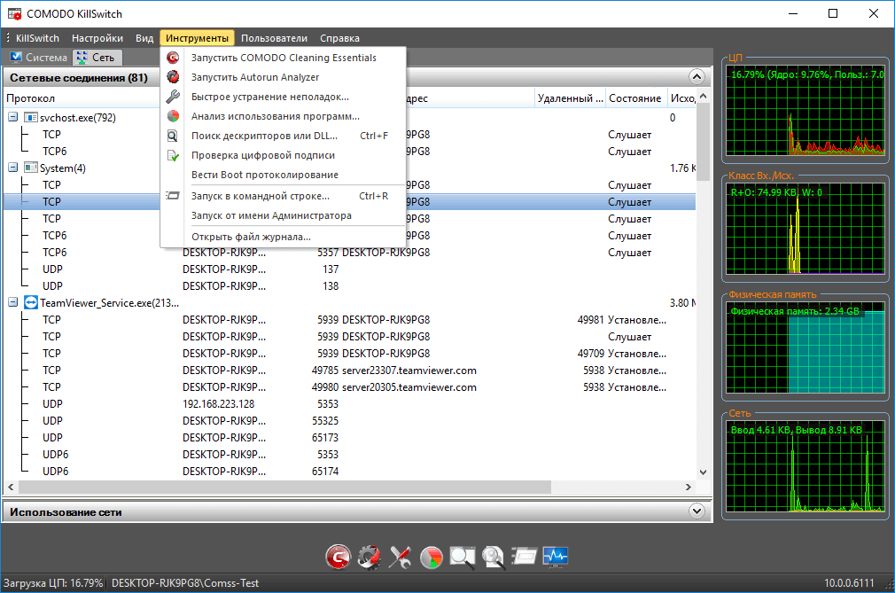Open the Настройки menu
Viewport: 895px width, 593px height.
[x=97, y=38]
